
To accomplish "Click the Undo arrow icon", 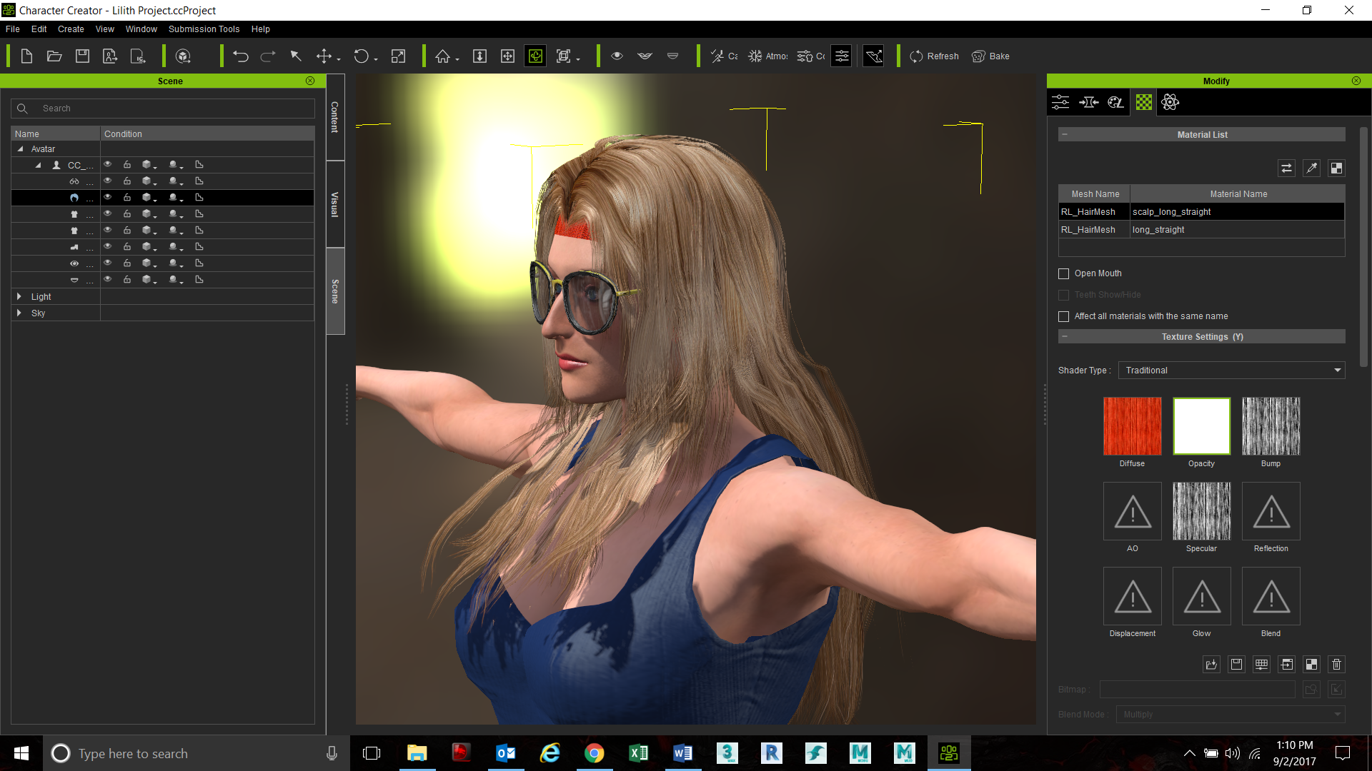I will 241,56.
